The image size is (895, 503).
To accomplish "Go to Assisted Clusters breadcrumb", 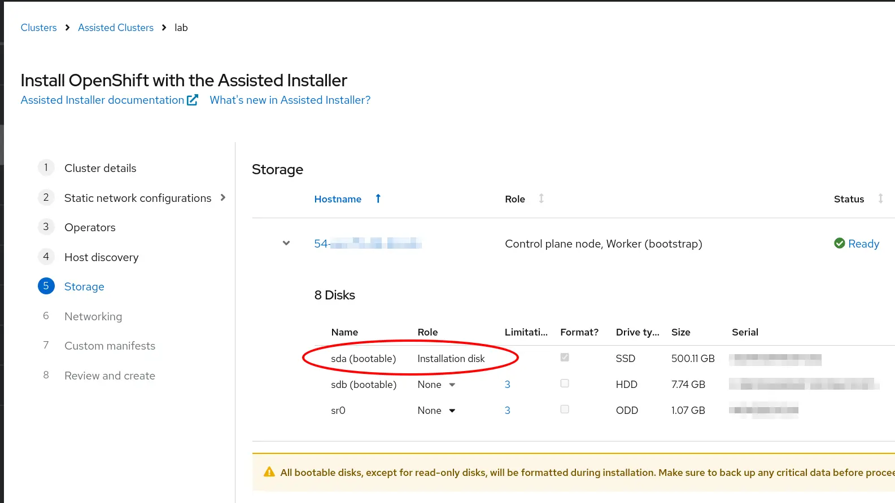I will click(x=116, y=28).
